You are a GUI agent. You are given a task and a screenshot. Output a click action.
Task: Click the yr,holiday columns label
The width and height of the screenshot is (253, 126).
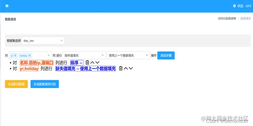pos(29,69)
